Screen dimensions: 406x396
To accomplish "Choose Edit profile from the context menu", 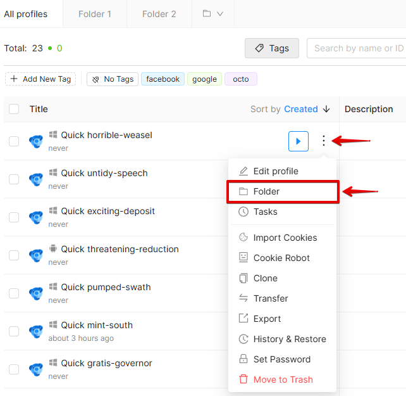I will (283, 171).
